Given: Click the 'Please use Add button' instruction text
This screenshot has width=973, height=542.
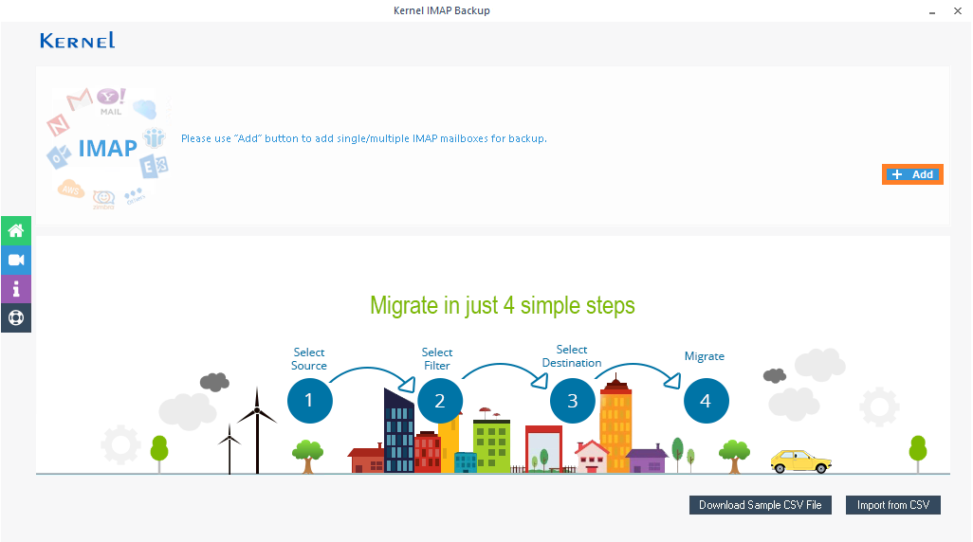Looking at the screenshot, I should [x=363, y=138].
